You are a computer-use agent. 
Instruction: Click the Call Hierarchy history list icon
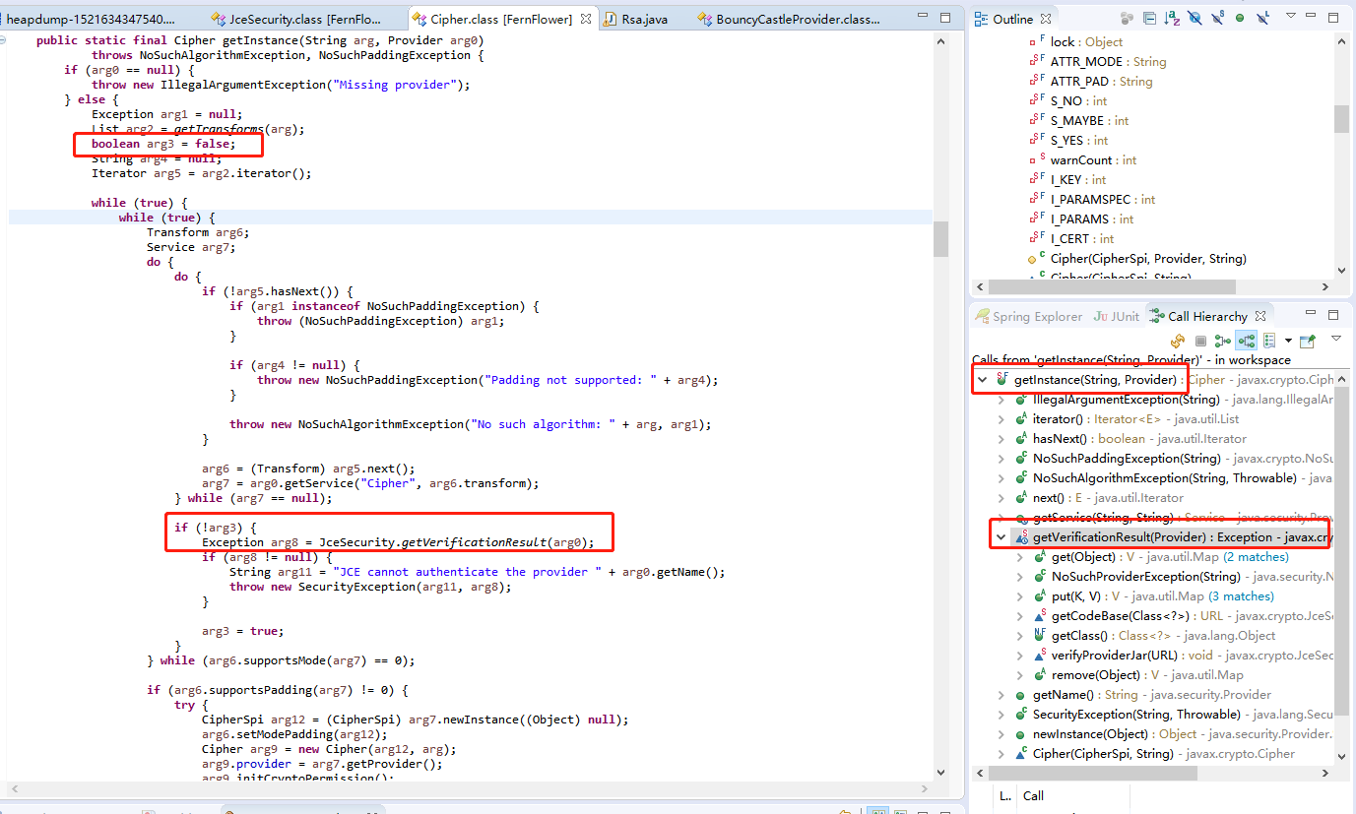coord(1269,341)
